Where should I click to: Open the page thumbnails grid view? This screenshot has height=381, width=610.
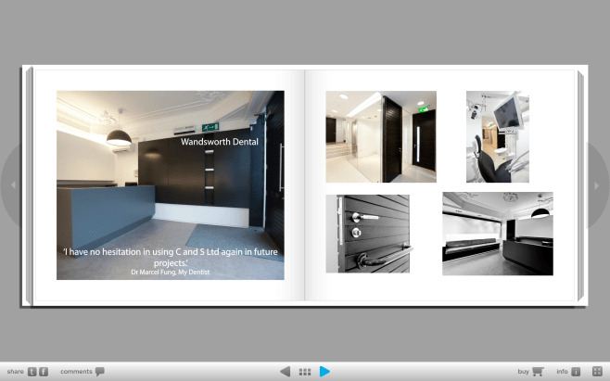(305, 372)
